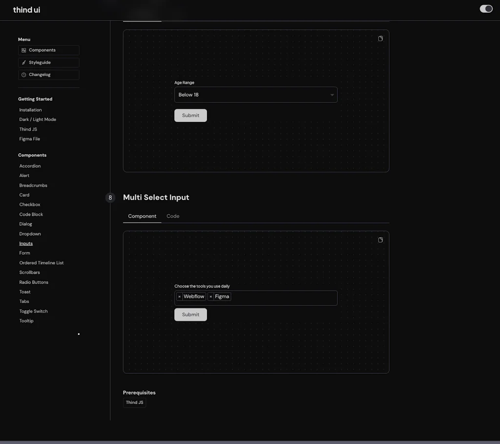Click the horizontal scrollbar at the bottom

tap(250, 442)
